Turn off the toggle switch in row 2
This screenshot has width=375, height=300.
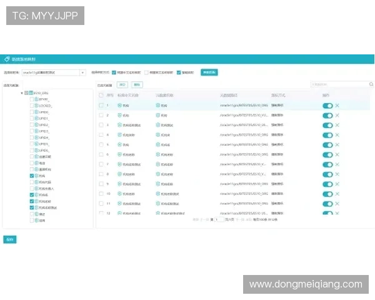click(x=327, y=116)
